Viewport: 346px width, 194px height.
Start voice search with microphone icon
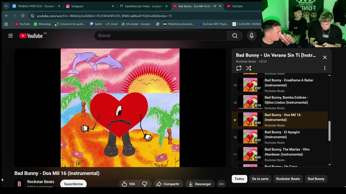click(x=252, y=36)
